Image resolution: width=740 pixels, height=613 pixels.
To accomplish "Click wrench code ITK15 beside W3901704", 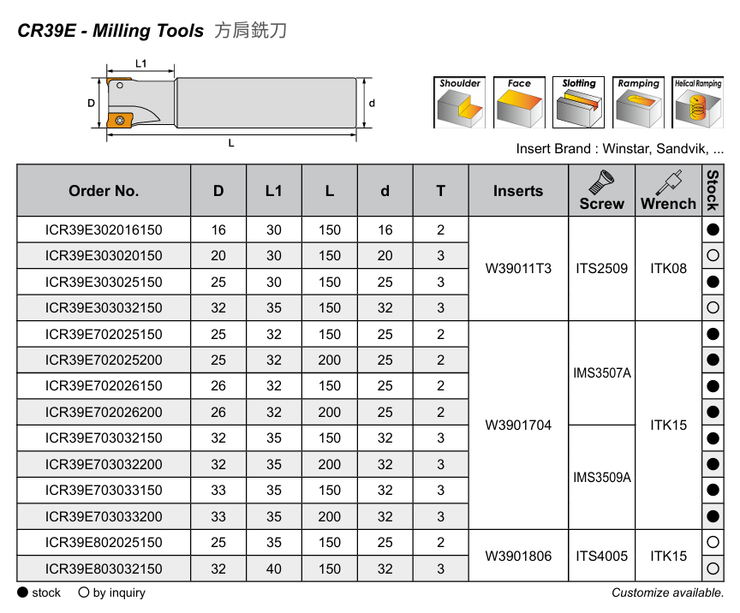I will click(x=668, y=426).
